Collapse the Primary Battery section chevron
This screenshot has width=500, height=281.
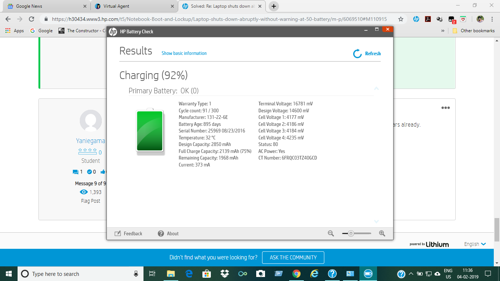(376, 89)
